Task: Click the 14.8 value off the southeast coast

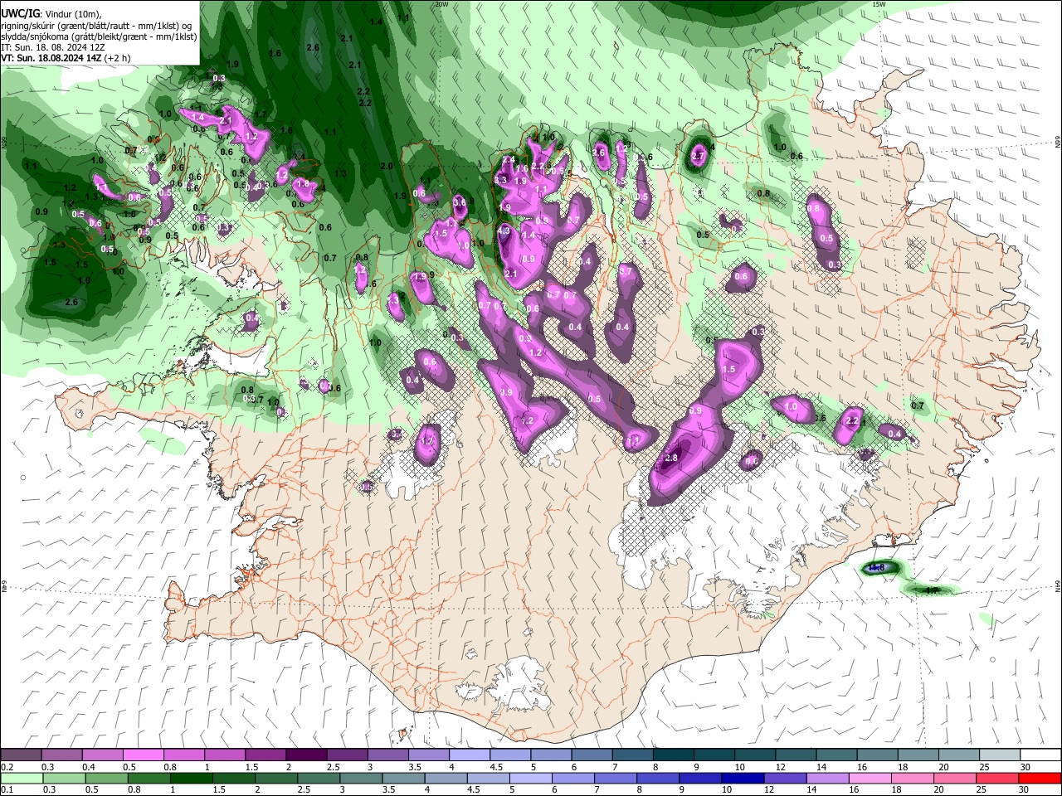Action: [x=876, y=568]
